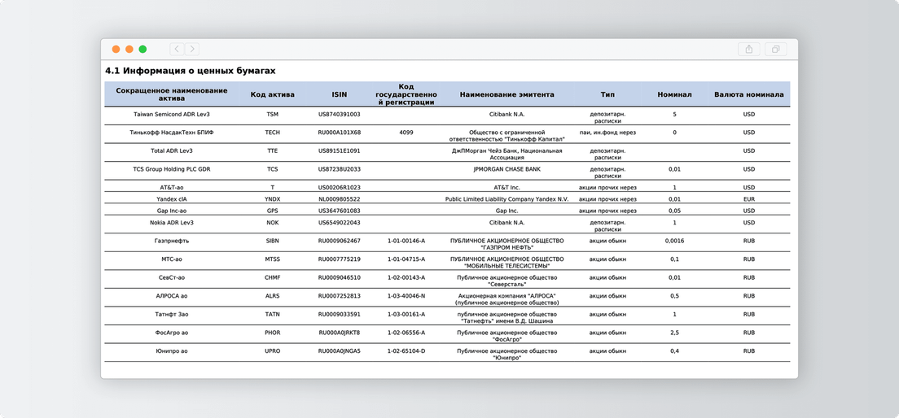Screen dimensions: 899x418
Task: Click the back navigation arrow
Action: point(178,50)
